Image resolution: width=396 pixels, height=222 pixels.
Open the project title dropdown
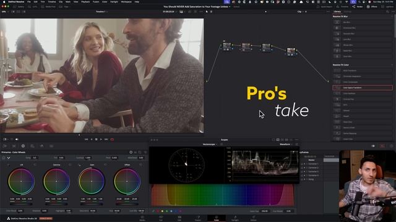pyautogui.click(x=197, y=7)
